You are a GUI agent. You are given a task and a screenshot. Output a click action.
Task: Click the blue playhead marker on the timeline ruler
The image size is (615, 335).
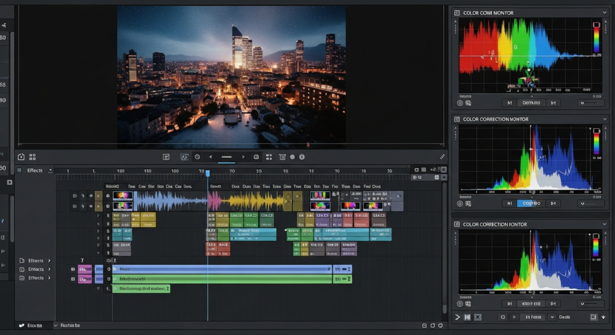pyautogui.click(x=208, y=173)
